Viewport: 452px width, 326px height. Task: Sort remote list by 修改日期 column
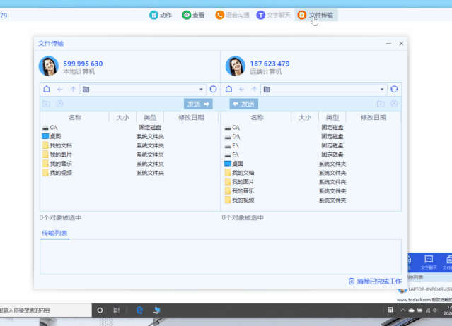tap(373, 117)
